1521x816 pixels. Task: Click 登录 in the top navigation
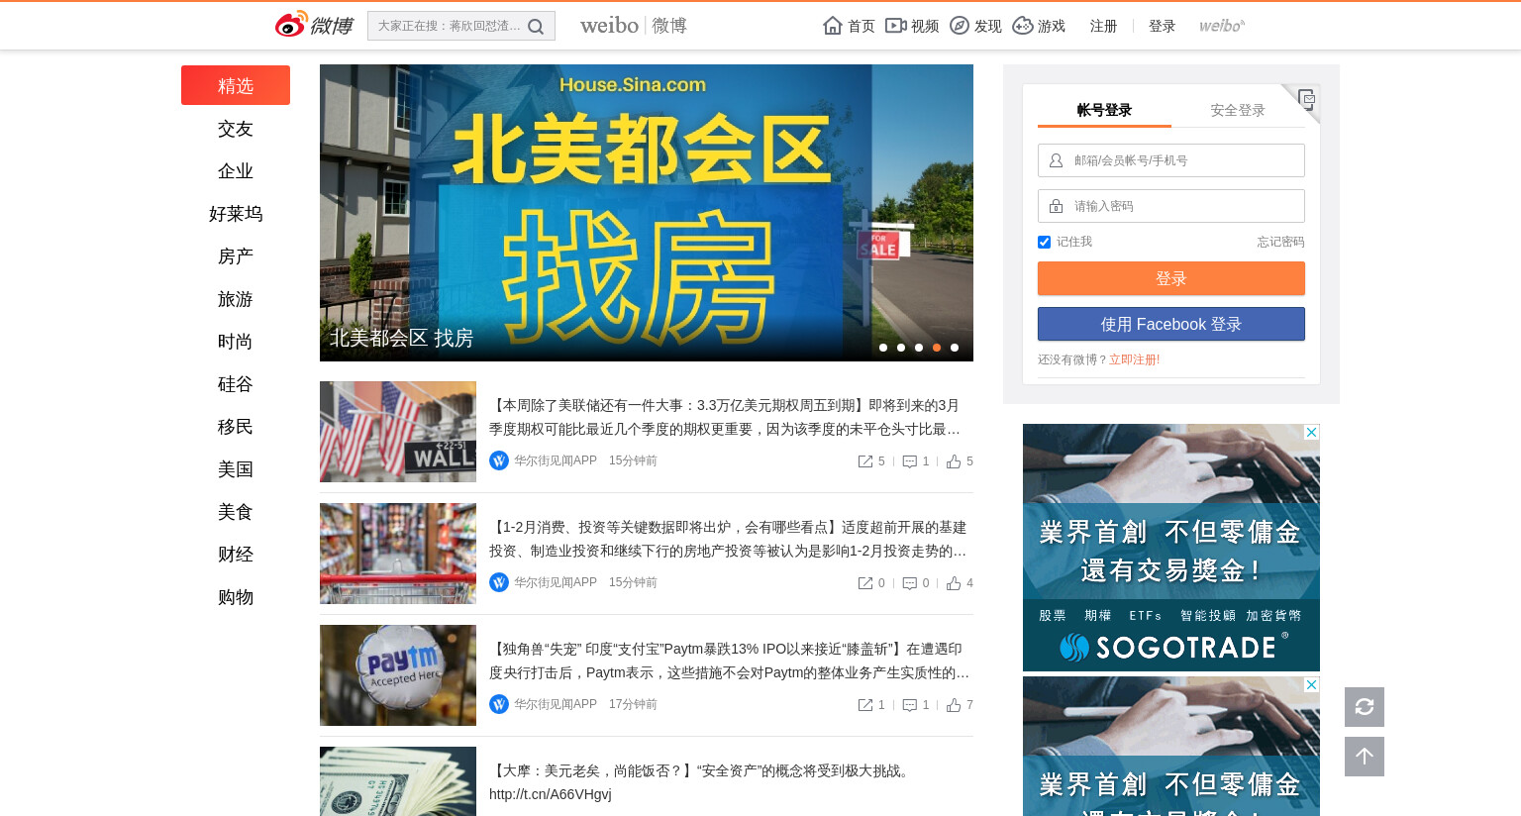tap(1162, 26)
